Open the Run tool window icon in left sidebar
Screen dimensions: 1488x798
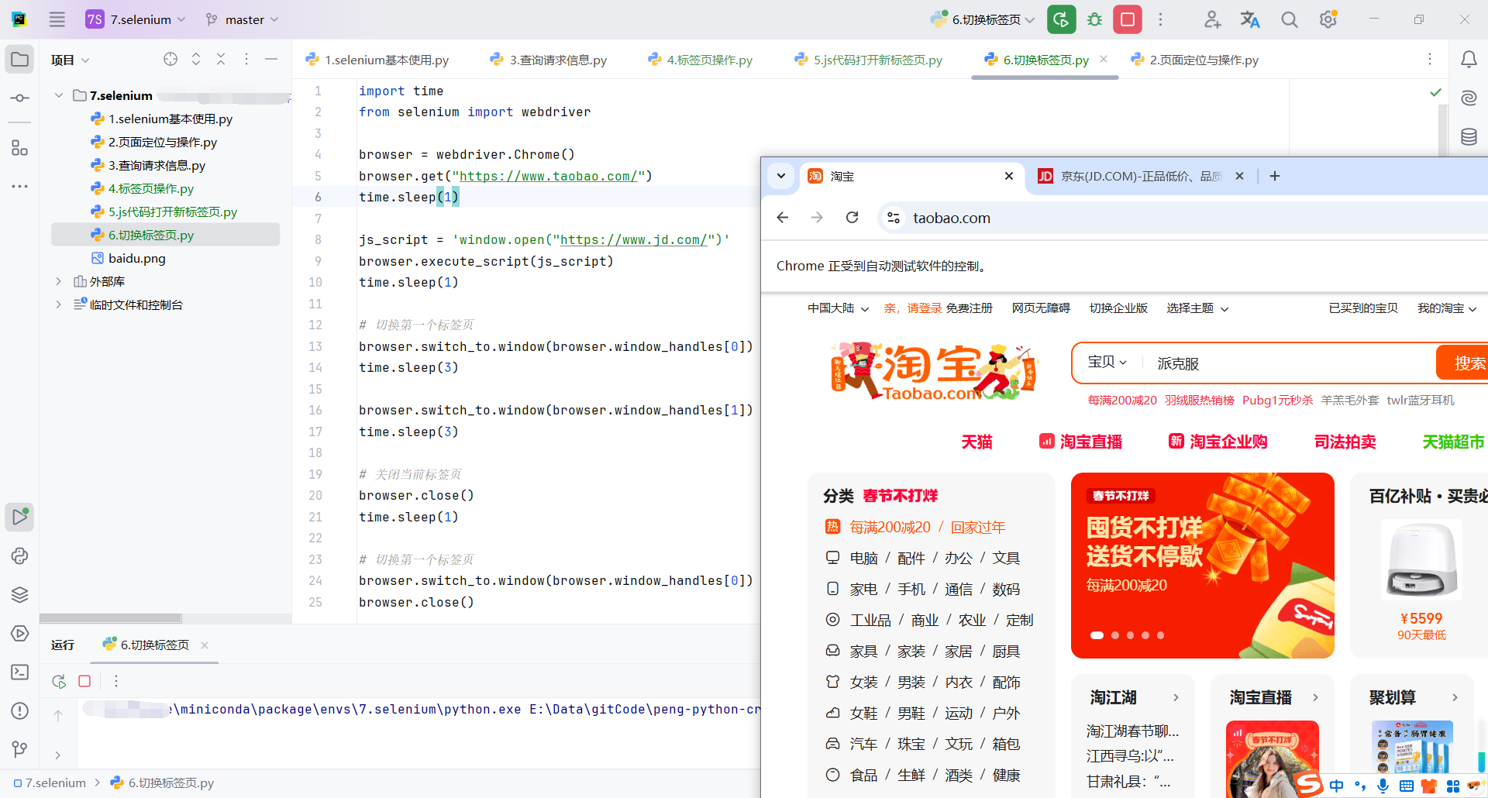click(x=20, y=517)
